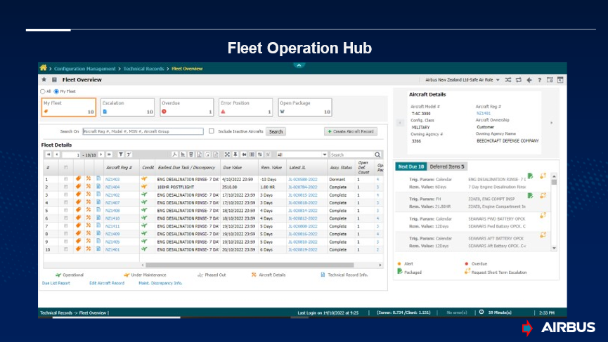Screen dimensions: 608x342
Task: Tick the checkbox for row 10 NZ1401
Action: [66, 249]
